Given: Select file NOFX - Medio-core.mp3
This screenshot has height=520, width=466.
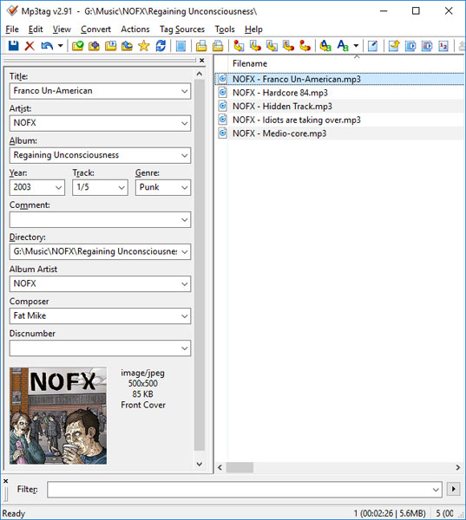Looking at the screenshot, I should tap(279, 133).
